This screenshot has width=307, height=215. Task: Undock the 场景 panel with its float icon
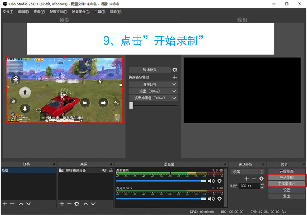click(x=54, y=164)
